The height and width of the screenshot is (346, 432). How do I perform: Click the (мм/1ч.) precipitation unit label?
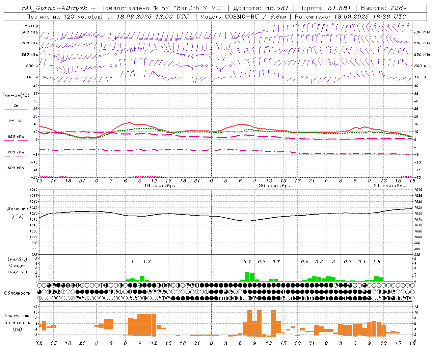pyautogui.click(x=17, y=272)
